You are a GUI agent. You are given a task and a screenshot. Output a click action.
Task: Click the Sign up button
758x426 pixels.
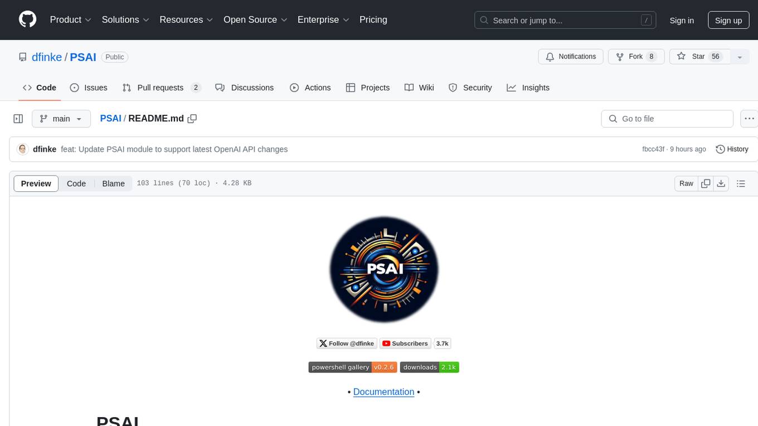728,20
